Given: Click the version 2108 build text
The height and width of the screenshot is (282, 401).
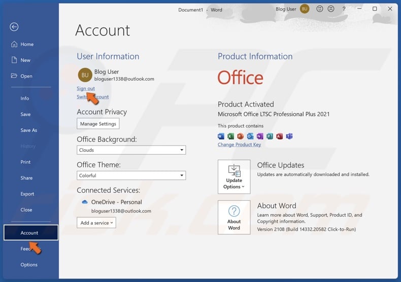Looking at the screenshot, I should coord(307,229).
